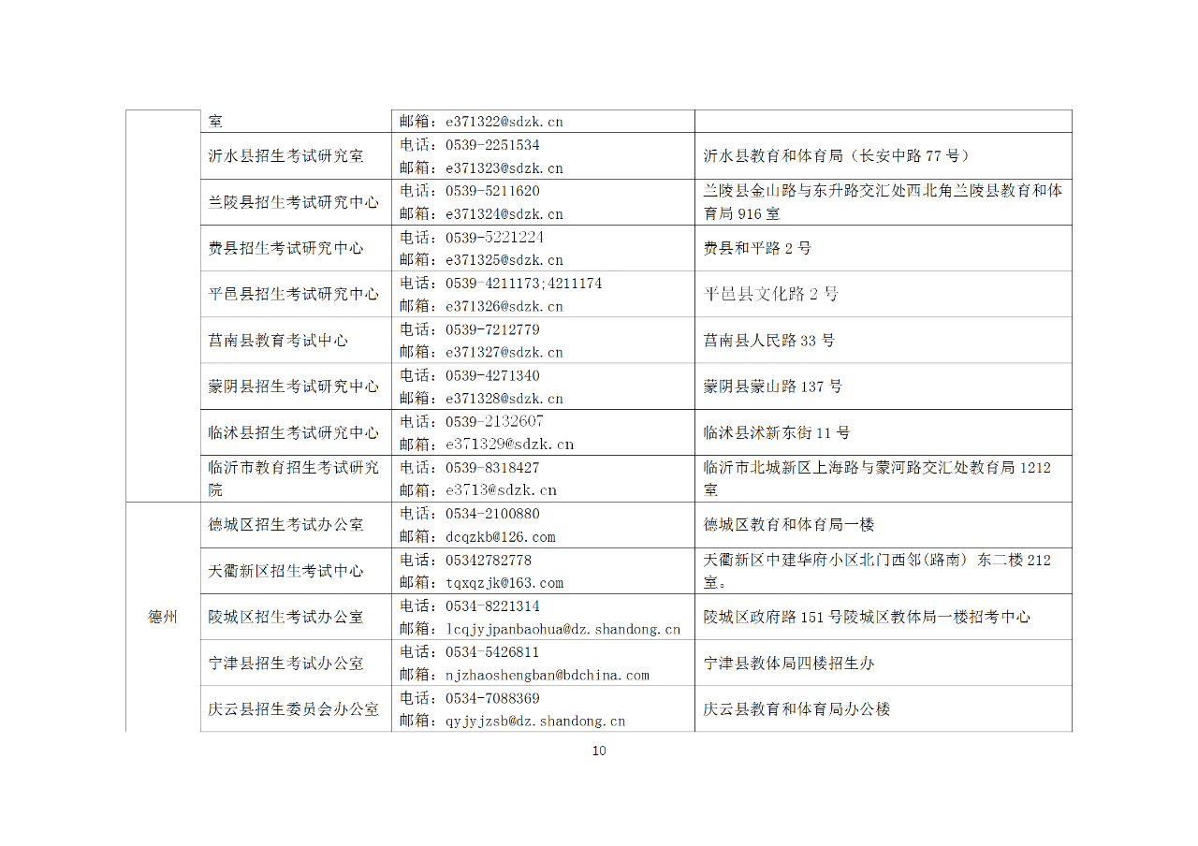Select the 德州 region cell
This screenshot has width=1198, height=846.
[x=163, y=617]
